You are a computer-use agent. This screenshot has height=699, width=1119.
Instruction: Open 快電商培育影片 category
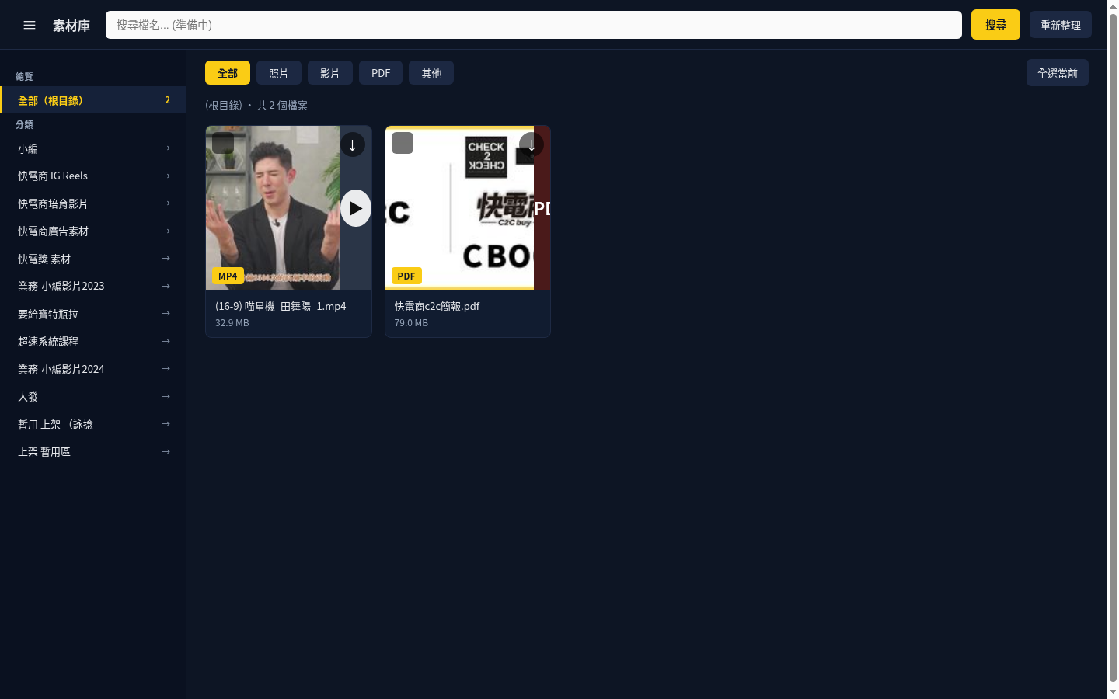tap(93, 203)
